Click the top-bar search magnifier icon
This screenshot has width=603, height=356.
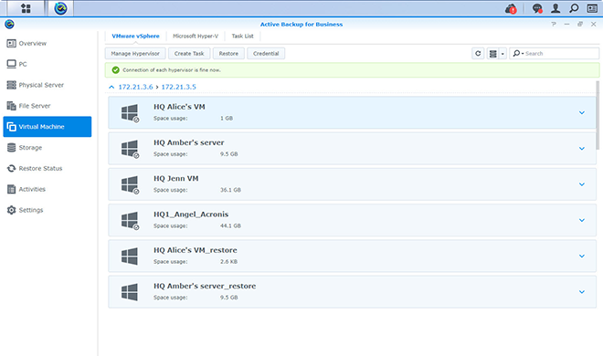coord(574,8)
